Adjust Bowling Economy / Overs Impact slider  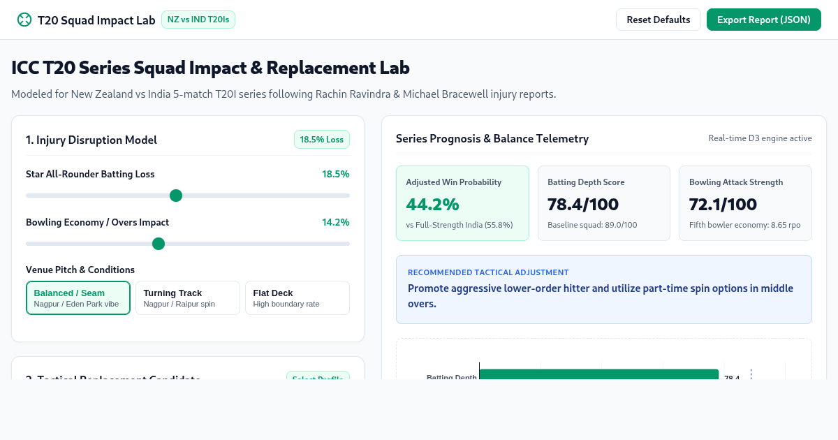point(188,244)
